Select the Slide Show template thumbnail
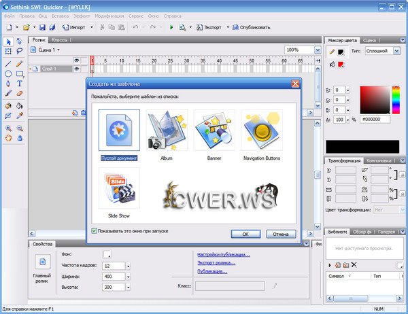This screenshot has width=408, height=314. [119, 188]
